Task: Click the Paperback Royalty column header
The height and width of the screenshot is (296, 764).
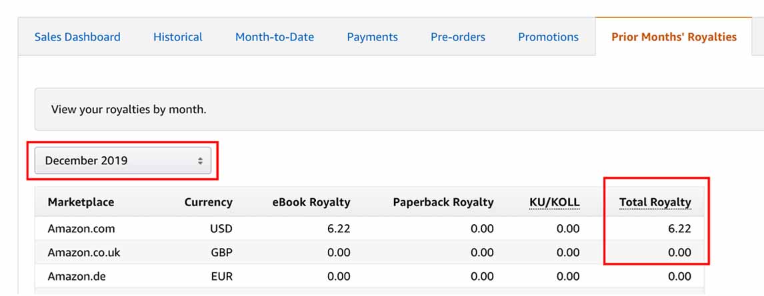Action: [x=443, y=202]
